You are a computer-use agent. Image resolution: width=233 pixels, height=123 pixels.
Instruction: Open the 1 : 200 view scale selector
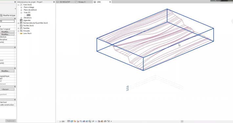(62, 121)
